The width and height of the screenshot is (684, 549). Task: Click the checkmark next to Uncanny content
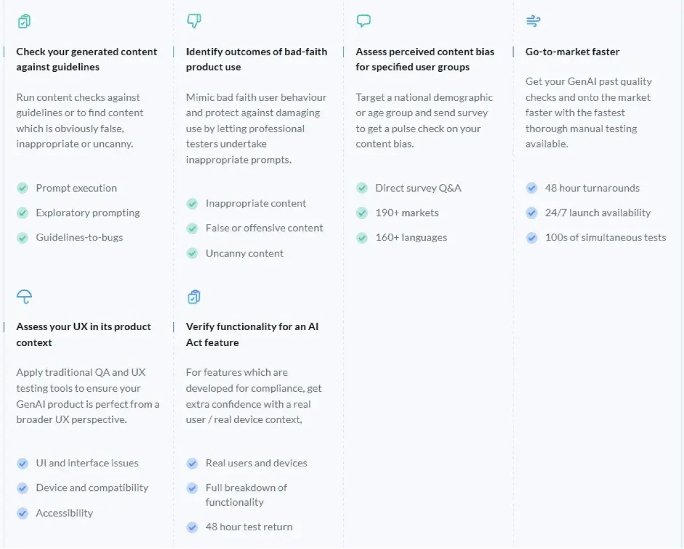click(192, 253)
